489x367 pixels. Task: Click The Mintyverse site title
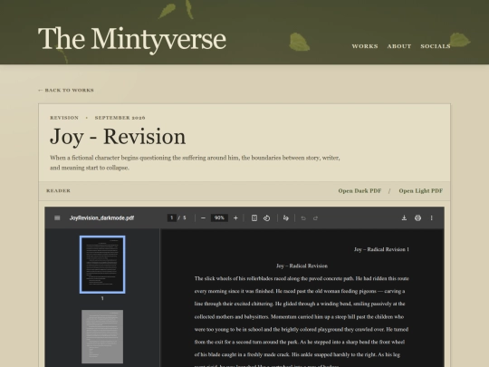pos(132,39)
